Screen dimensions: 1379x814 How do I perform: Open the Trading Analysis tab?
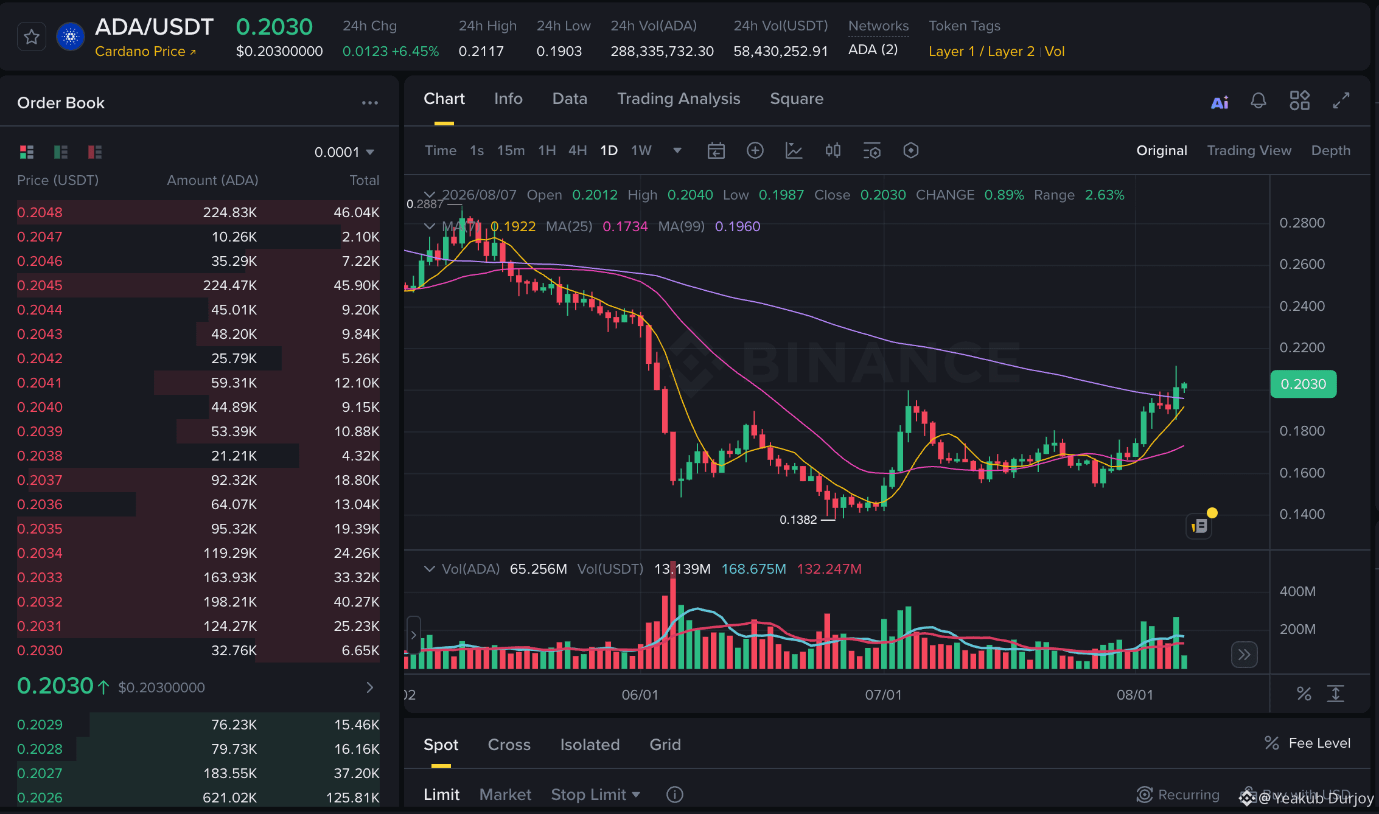tap(679, 99)
